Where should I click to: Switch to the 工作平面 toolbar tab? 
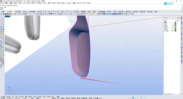tap(76, 12)
